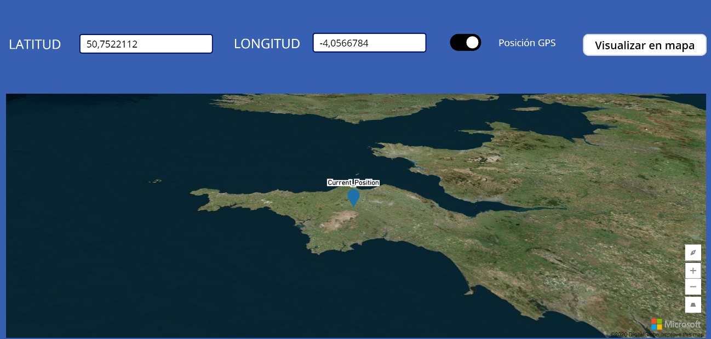
Task: Click the Posición GPS label text
Action: click(x=527, y=43)
